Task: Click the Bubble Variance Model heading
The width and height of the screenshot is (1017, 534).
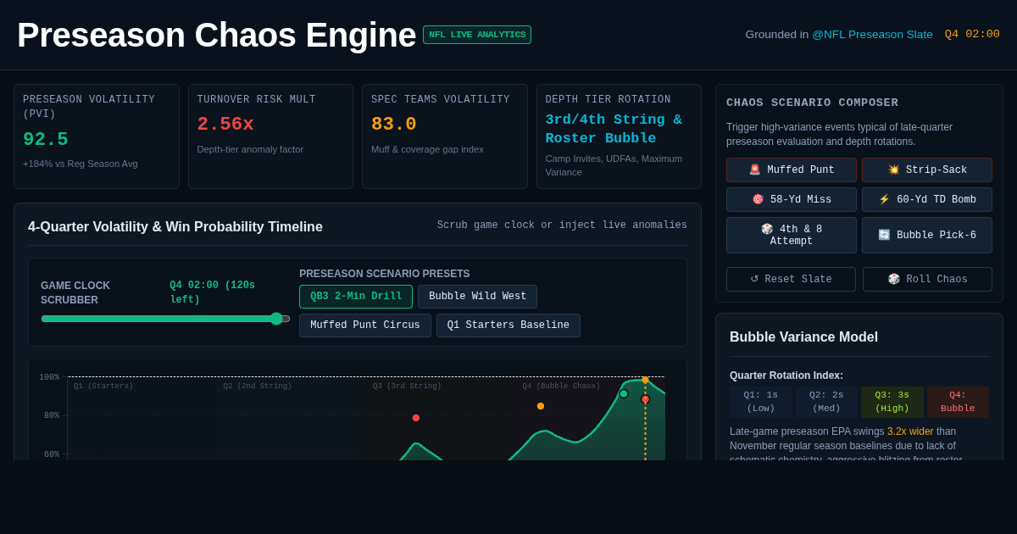Action: point(803,337)
